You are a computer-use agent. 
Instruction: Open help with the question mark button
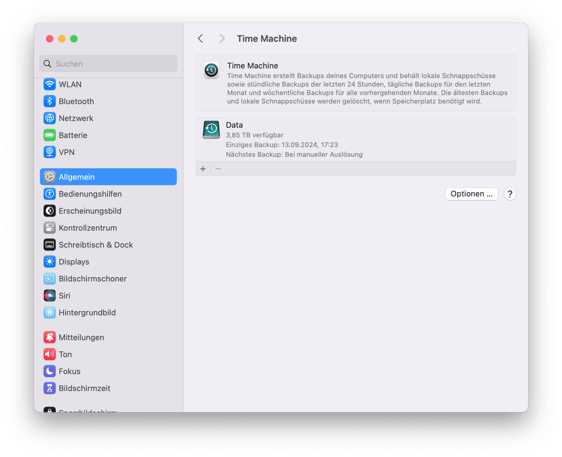pyautogui.click(x=510, y=194)
